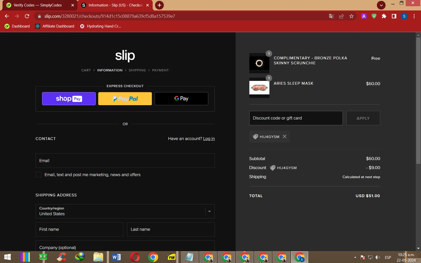The width and height of the screenshot is (421, 263).
Task: Focus the Company (optional) field
Action: (x=125, y=246)
